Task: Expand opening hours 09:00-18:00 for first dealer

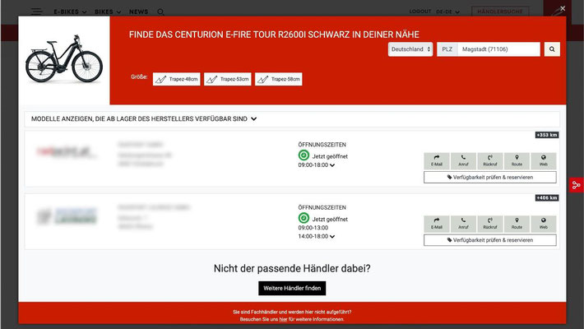Action: [x=316, y=165]
